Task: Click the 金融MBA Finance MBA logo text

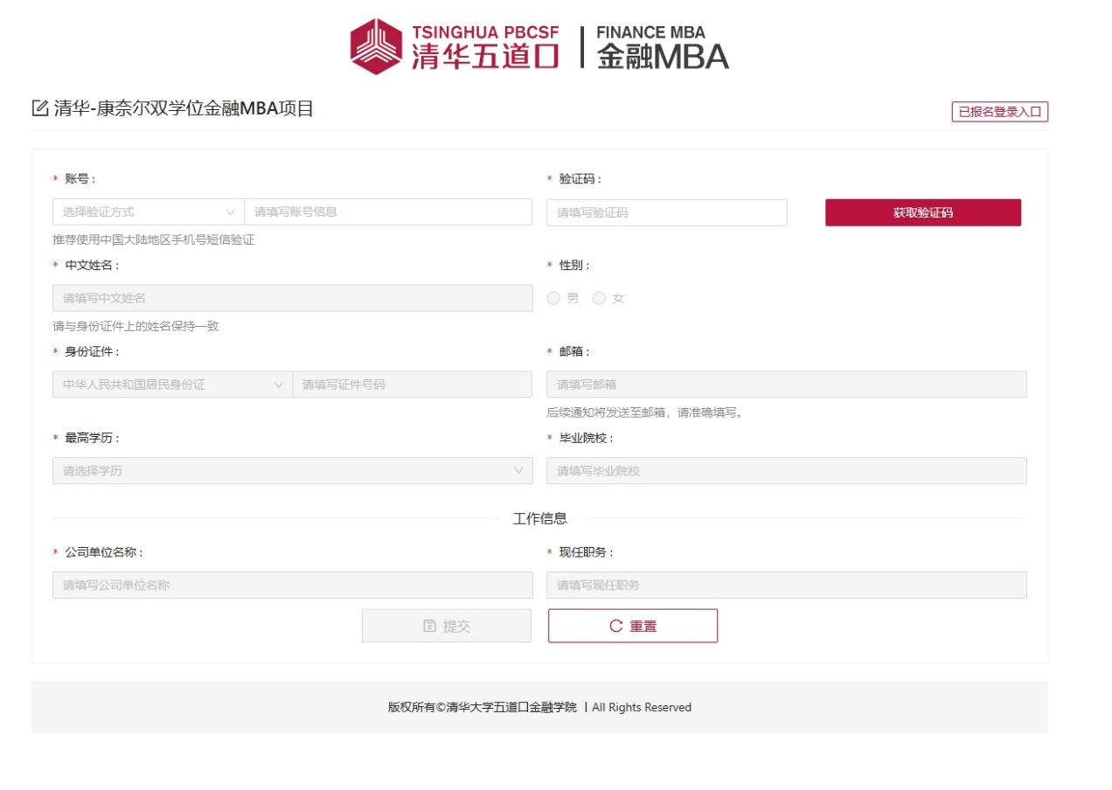Action: (x=663, y=47)
